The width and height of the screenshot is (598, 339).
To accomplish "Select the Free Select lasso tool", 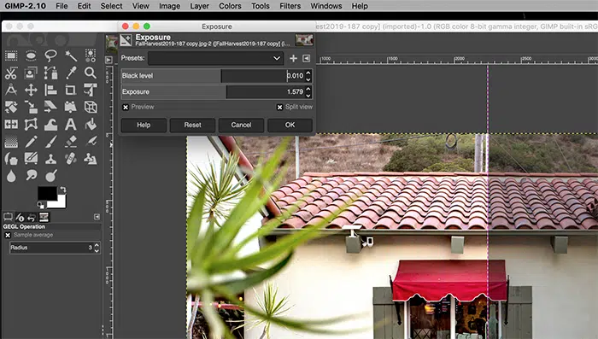I will (50, 56).
